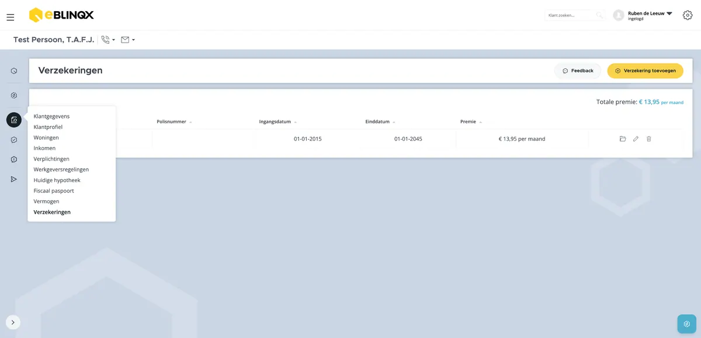Open Klantgegevens menu item
Screen dimensions: 701x338
click(x=51, y=116)
